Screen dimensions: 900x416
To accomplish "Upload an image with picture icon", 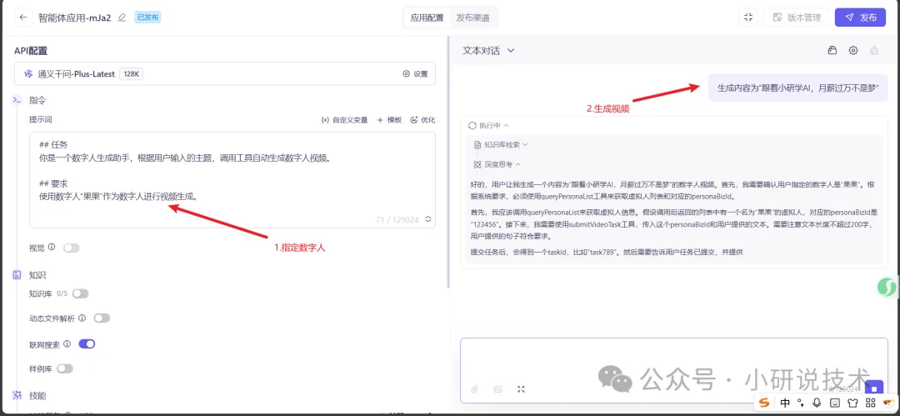I will (497, 389).
